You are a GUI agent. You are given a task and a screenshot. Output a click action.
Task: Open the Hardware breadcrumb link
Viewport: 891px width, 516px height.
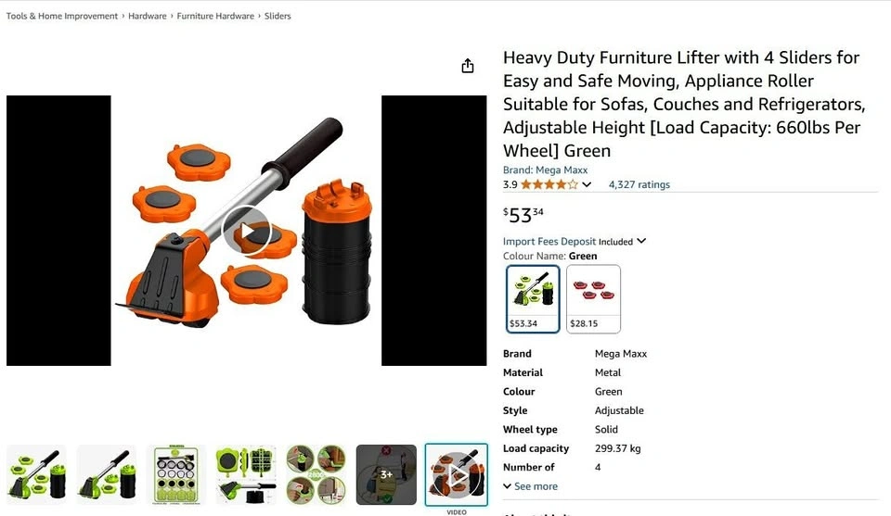[x=148, y=16]
